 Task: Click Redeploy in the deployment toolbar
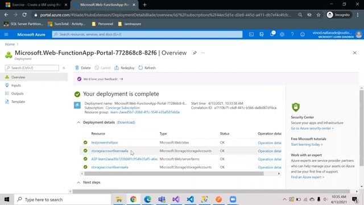point(125,68)
